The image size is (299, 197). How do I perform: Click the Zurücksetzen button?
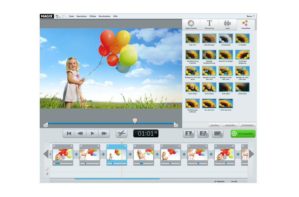pos(247,125)
